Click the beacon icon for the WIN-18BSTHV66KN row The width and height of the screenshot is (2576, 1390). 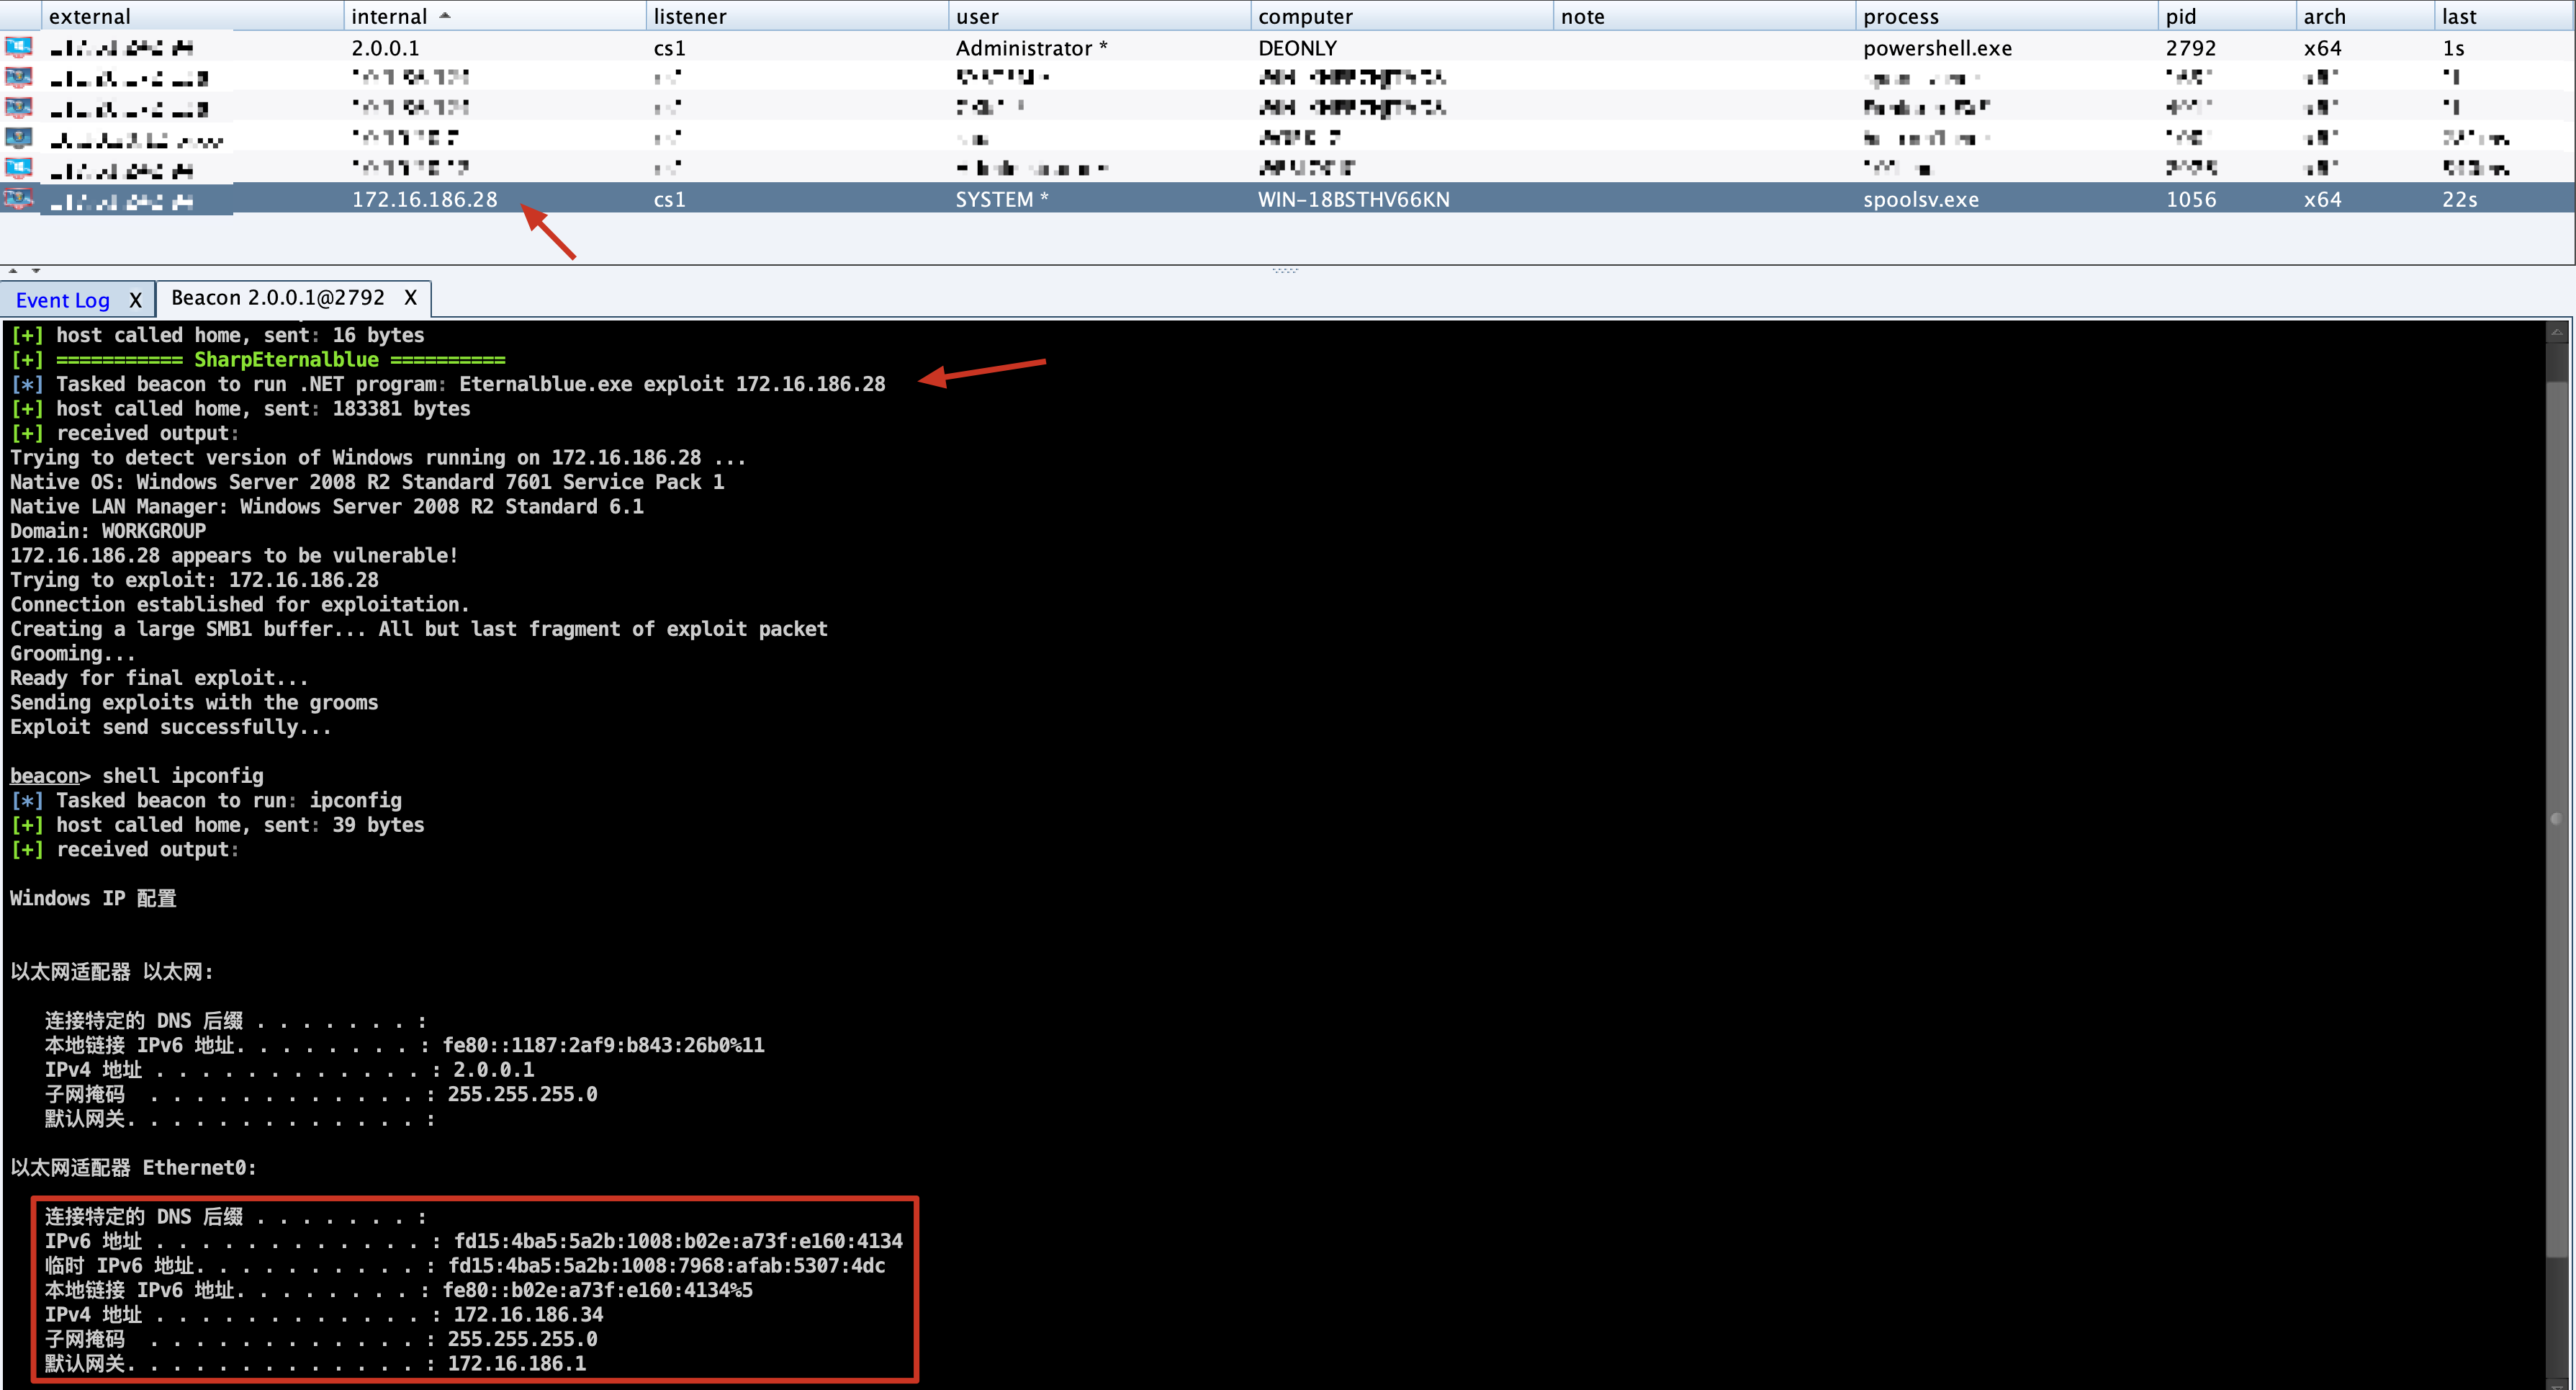tap(19, 199)
